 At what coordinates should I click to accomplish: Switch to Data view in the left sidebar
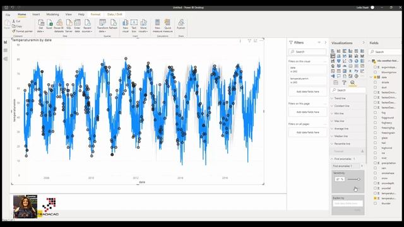click(6, 50)
